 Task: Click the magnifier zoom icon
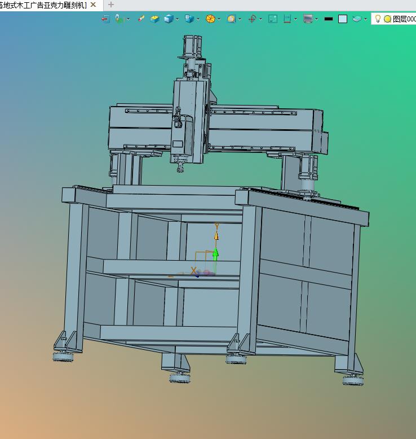coord(231,19)
